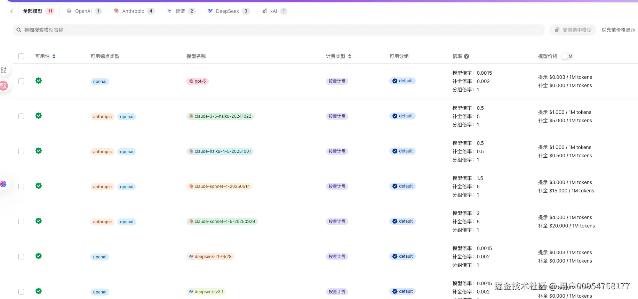
Task: Click 提示 $3.000 / 1M tokens price text
Action: pos(565,182)
